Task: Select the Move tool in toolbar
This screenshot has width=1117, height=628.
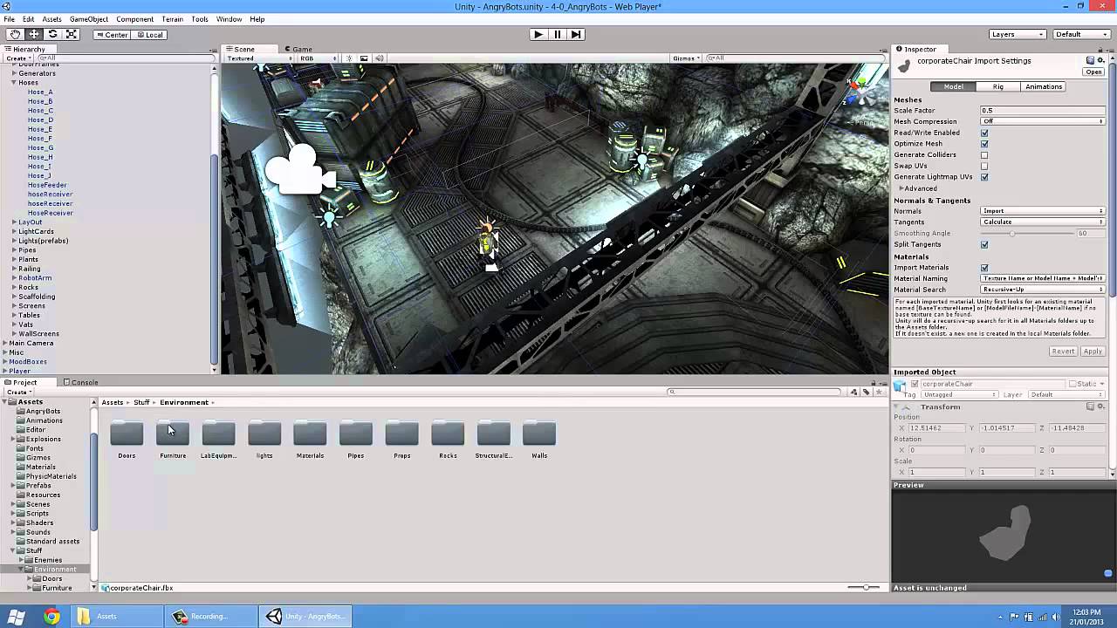Action: tap(34, 34)
